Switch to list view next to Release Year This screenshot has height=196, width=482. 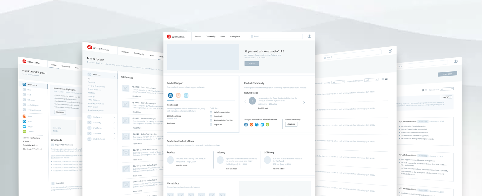coord(426,90)
